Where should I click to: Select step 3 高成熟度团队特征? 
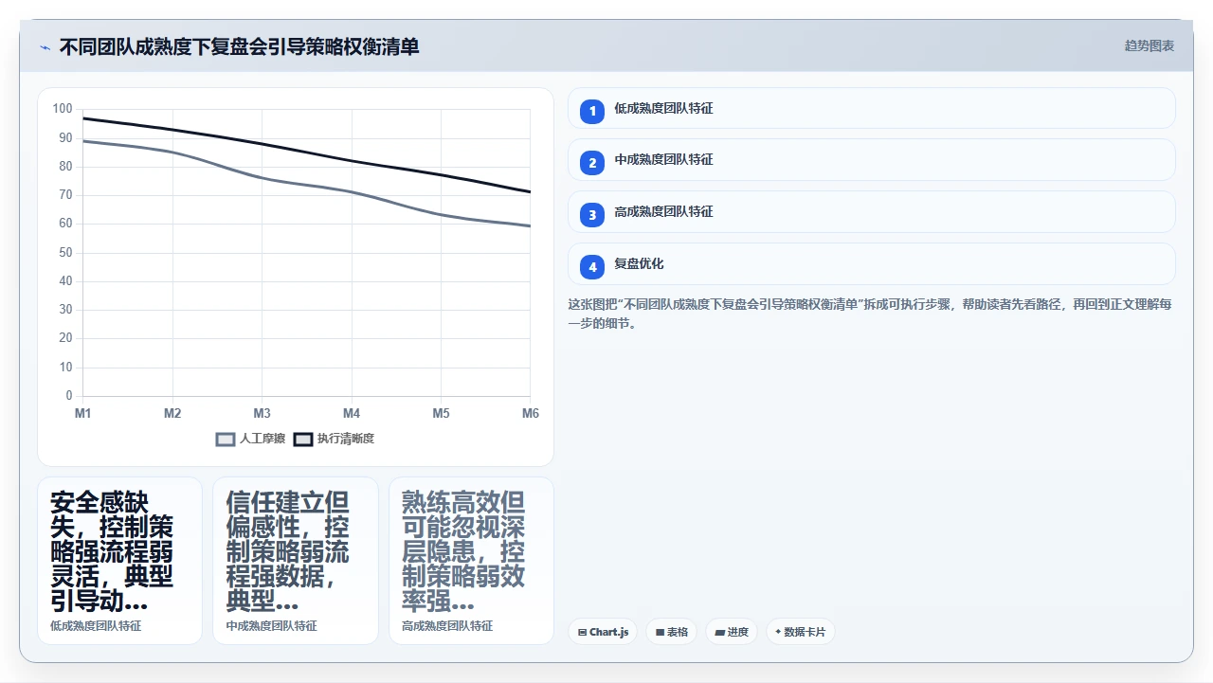[871, 212]
